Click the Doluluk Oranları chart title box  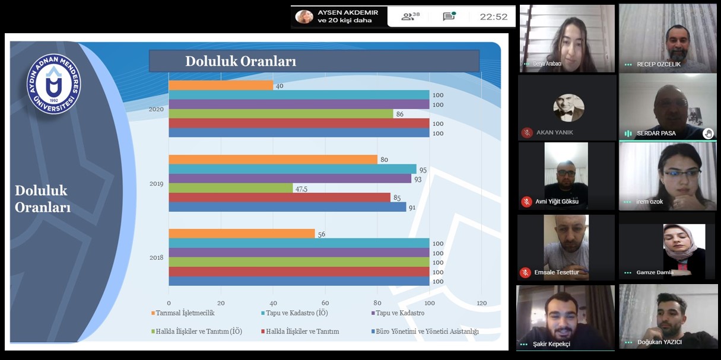(x=313, y=61)
